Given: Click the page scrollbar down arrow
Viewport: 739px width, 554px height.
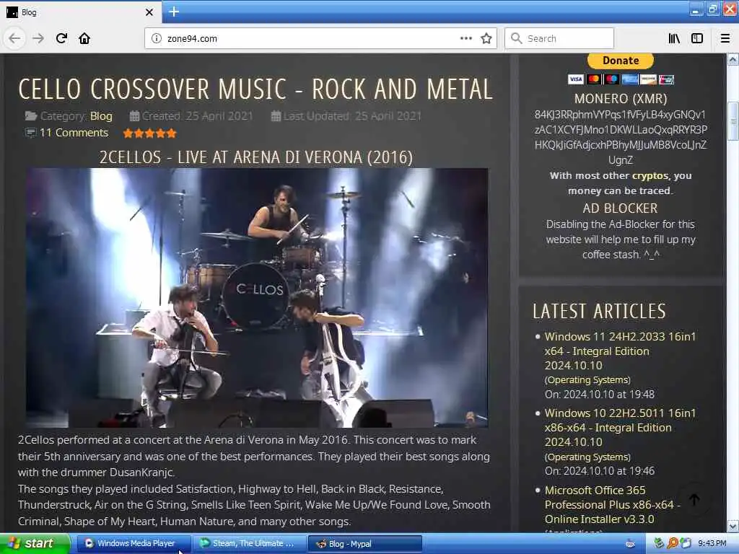Looking at the screenshot, I should point(733,526).
